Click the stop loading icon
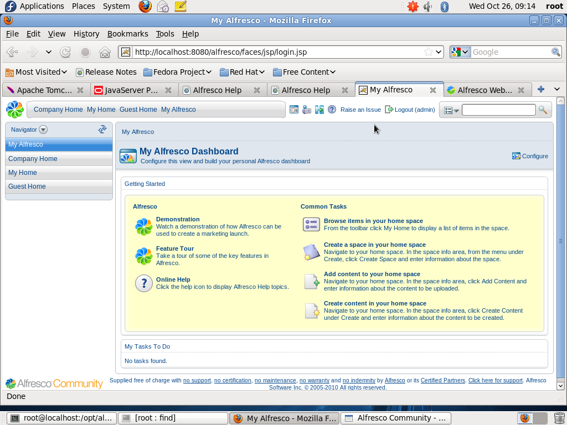The height and width of the screenshot is (425, 567). click(x=85, y=52)
